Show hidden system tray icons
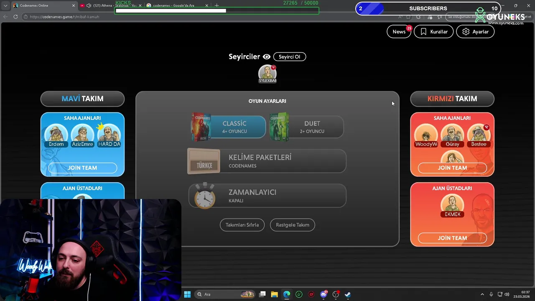The image size is (535, 301). (x=482, y=294)
